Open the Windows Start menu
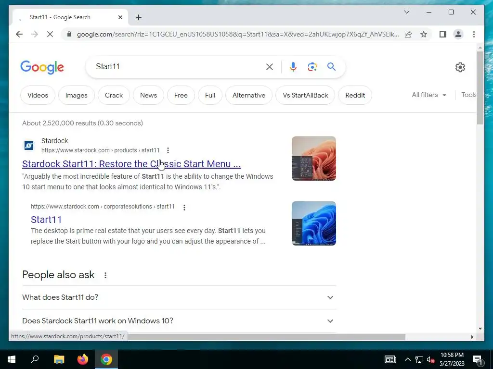The image size is (493, 369). (x=12, y=359)
